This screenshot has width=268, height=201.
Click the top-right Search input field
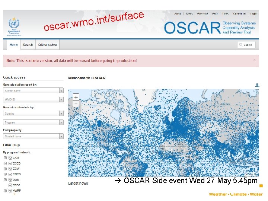coord(246,45)
